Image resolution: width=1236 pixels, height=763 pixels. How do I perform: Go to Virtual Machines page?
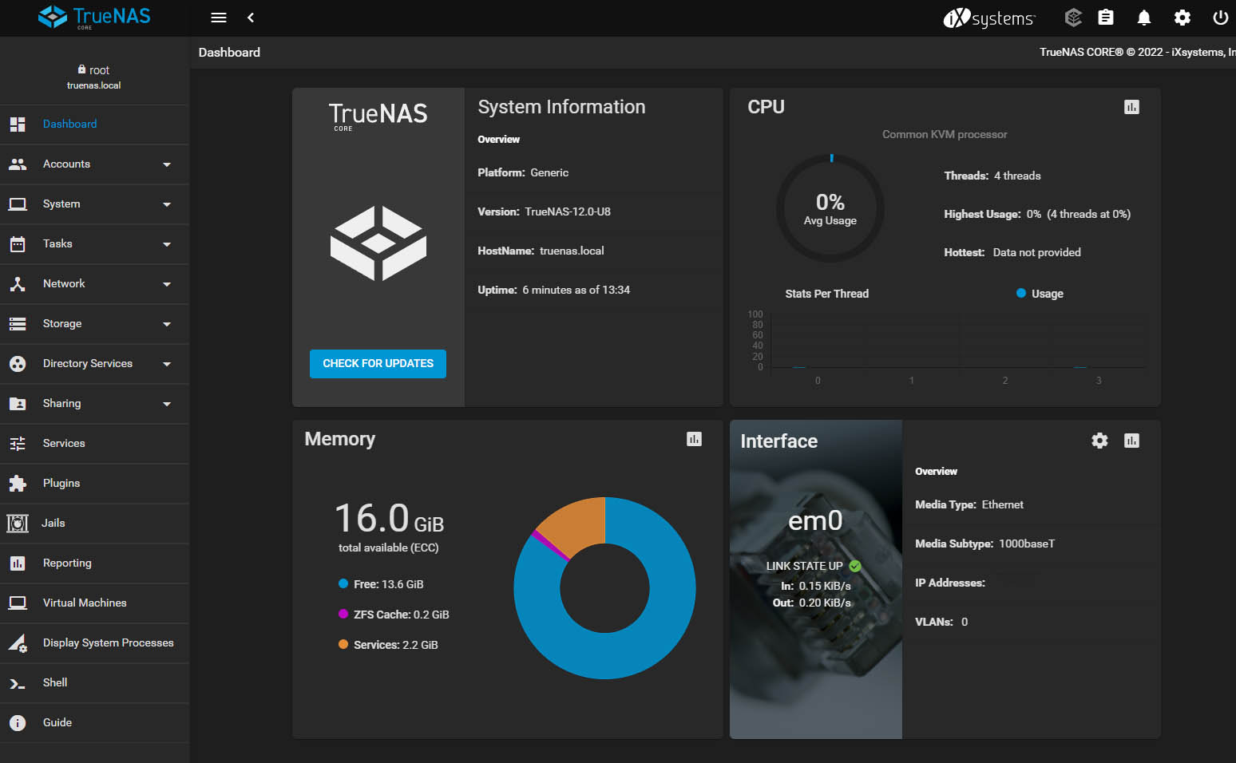(85, 603)
